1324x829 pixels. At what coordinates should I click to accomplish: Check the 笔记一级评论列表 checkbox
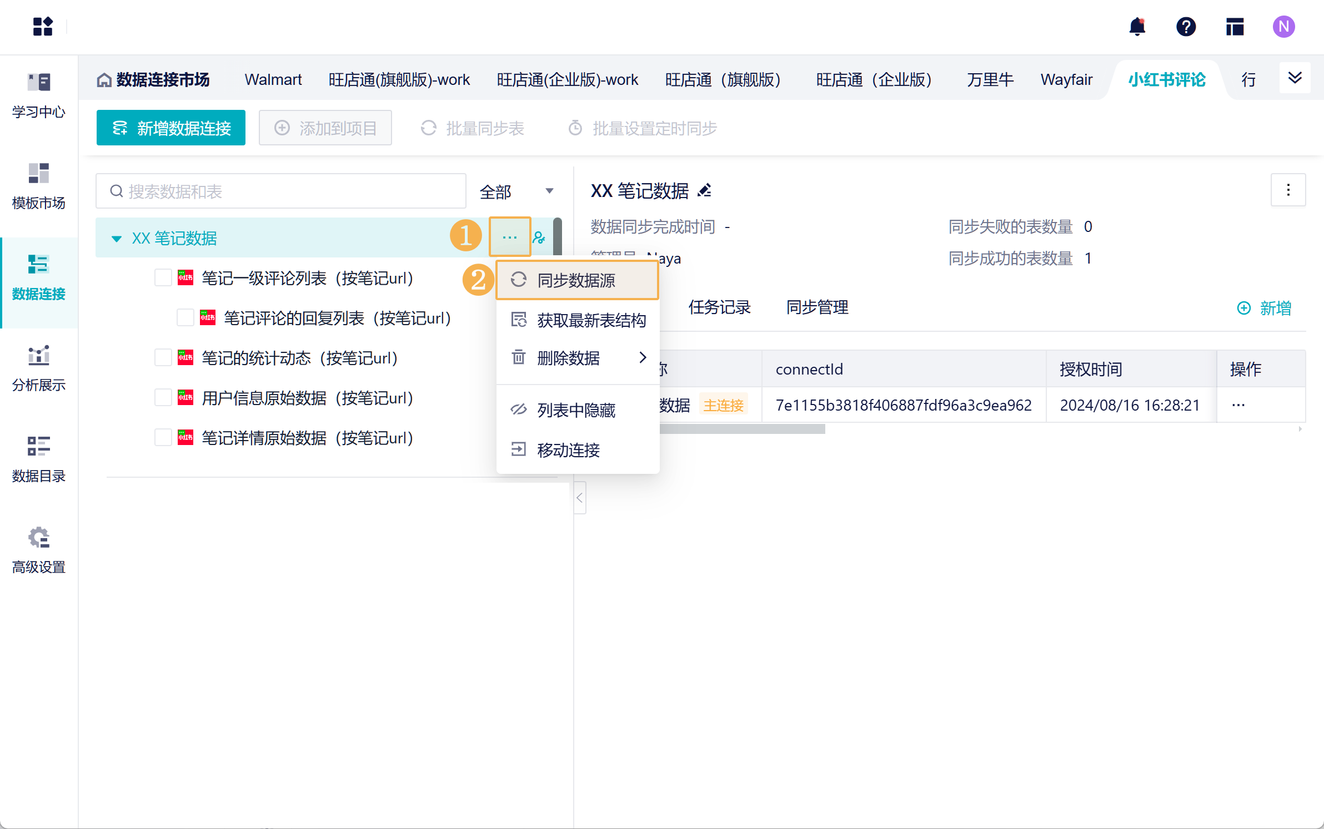[163, 278]
